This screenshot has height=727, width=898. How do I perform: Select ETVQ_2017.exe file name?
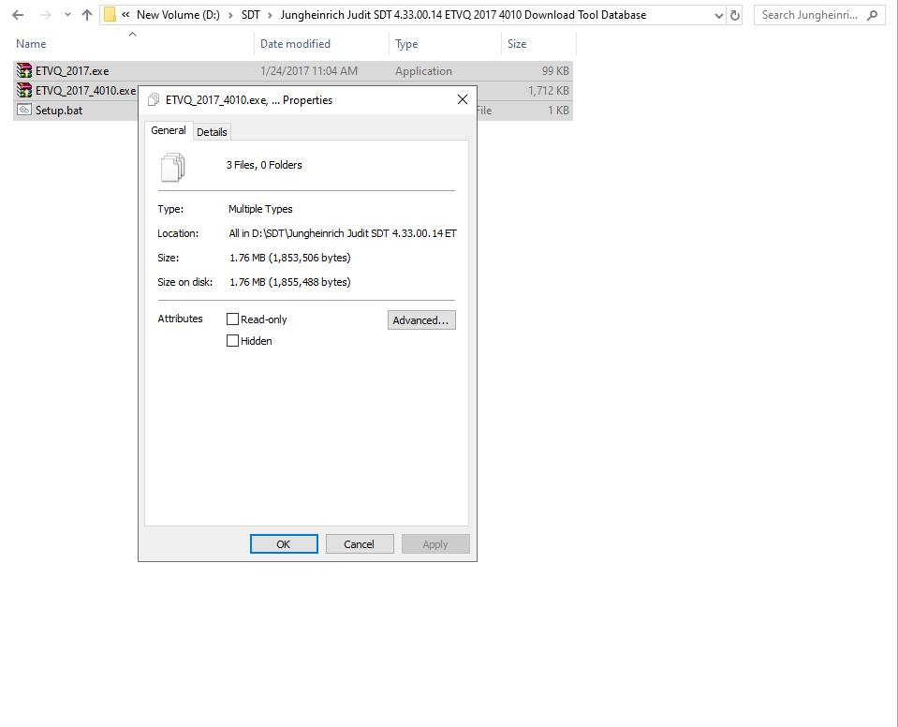point(72,71)
